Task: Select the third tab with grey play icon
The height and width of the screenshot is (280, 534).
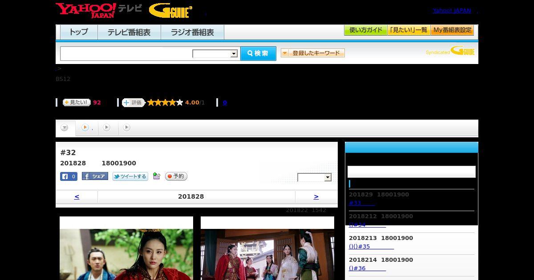Action: click(x=107, y=128)
